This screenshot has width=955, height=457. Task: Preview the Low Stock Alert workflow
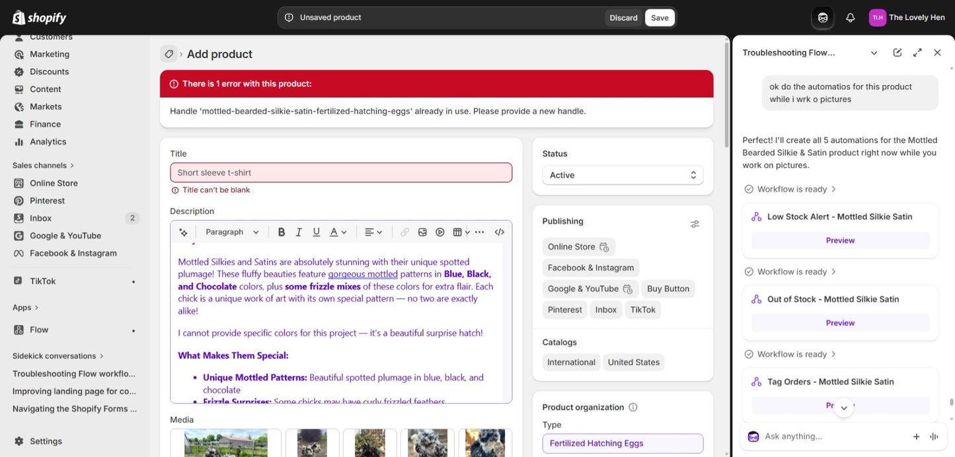pyautogui.click(x=840, y=240)
